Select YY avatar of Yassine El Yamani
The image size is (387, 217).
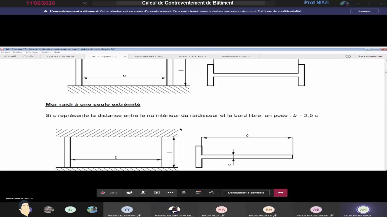point(127,209)
